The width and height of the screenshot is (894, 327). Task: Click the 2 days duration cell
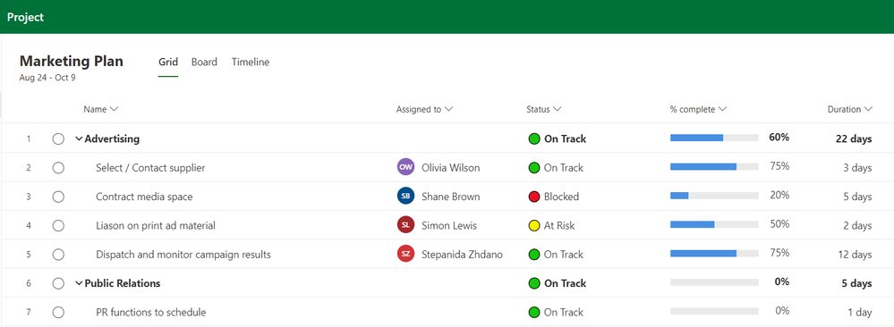click(x=857, y=226)
